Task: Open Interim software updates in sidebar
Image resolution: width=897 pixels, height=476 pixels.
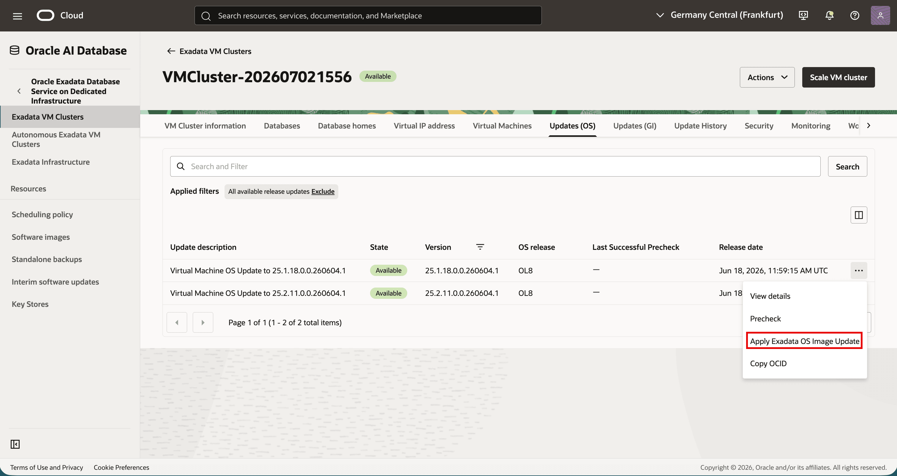Action: pyautogui.click(x=55, y=282)
